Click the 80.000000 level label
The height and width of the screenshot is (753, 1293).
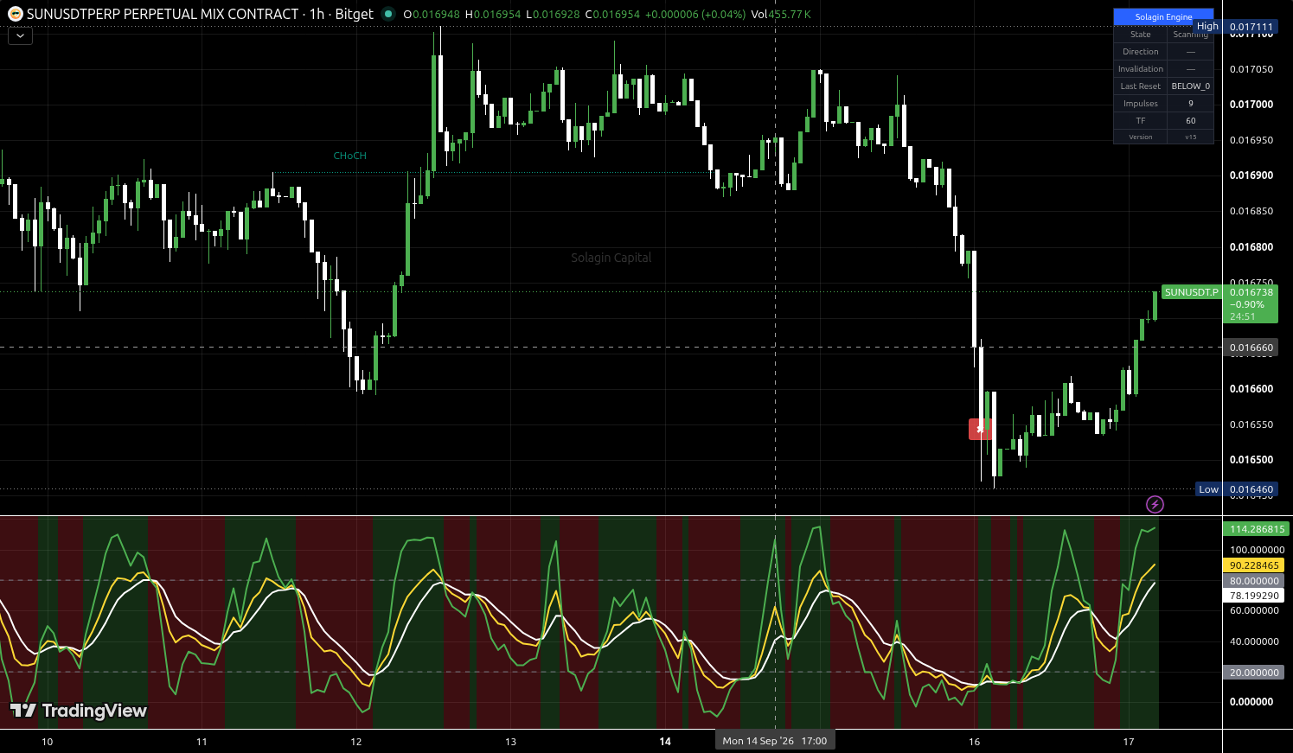(x=1254, y=581)
